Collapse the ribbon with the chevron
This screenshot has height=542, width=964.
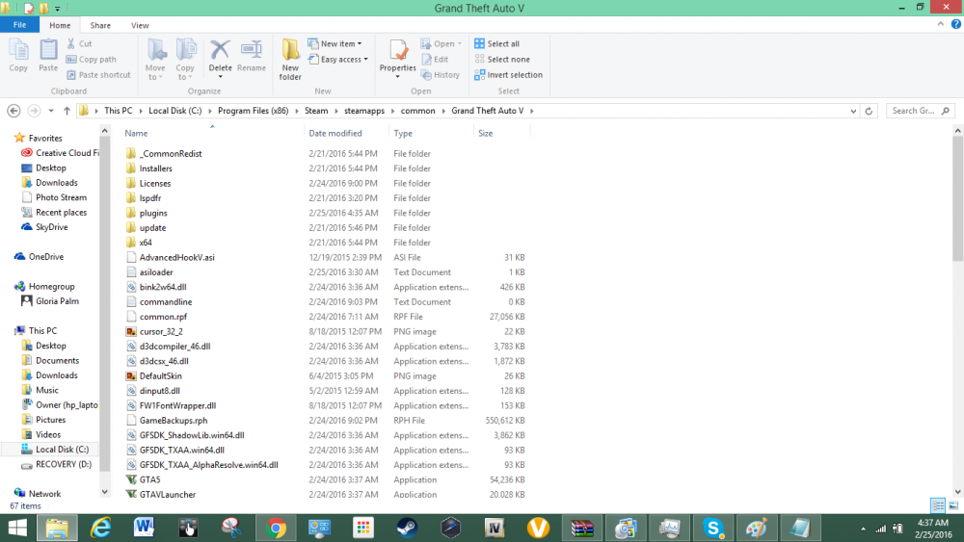941,25
